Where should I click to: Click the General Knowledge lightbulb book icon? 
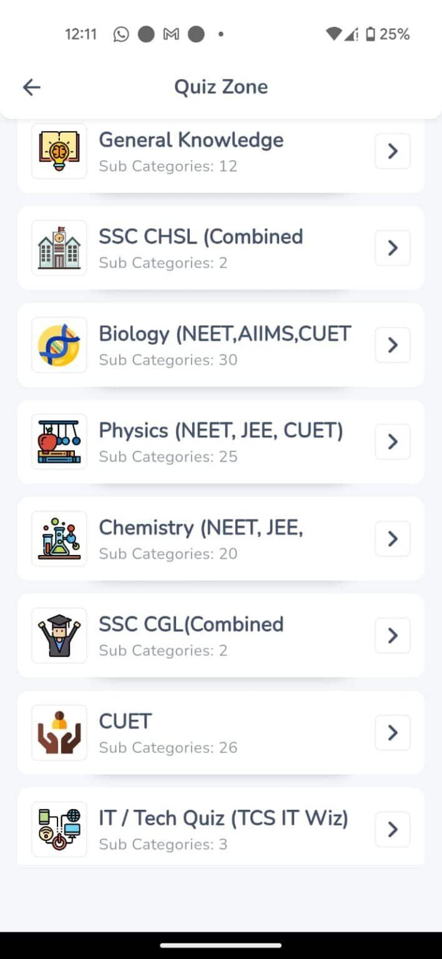(59, 151)
